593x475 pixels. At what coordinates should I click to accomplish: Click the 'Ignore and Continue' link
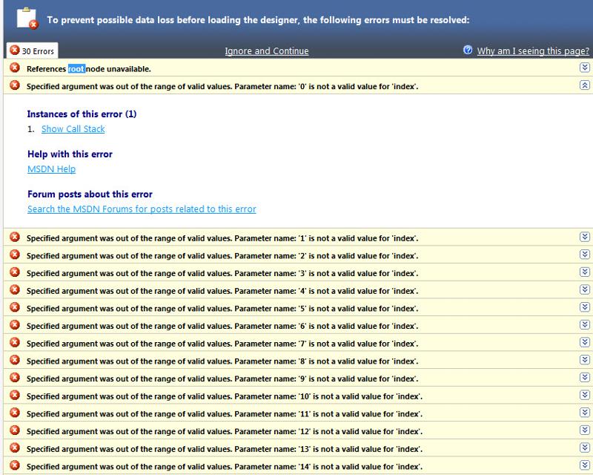click(267, 50)
